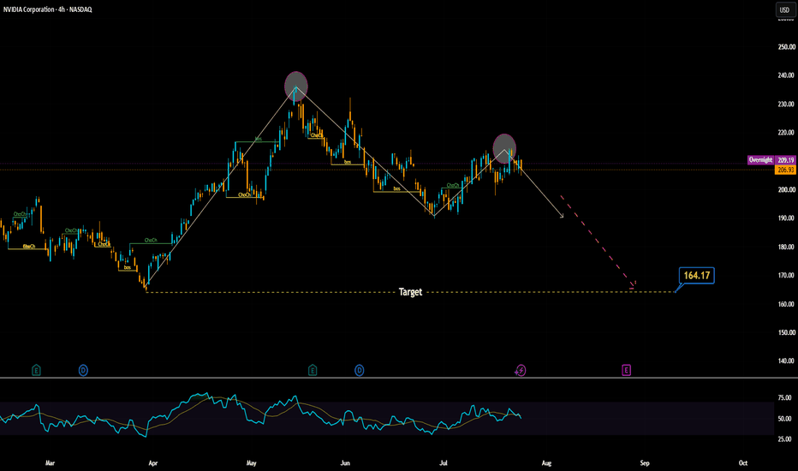The image size is (798, 471).
Task: Click the 209.19 overnight price tag
Action: tap(785, 160)
